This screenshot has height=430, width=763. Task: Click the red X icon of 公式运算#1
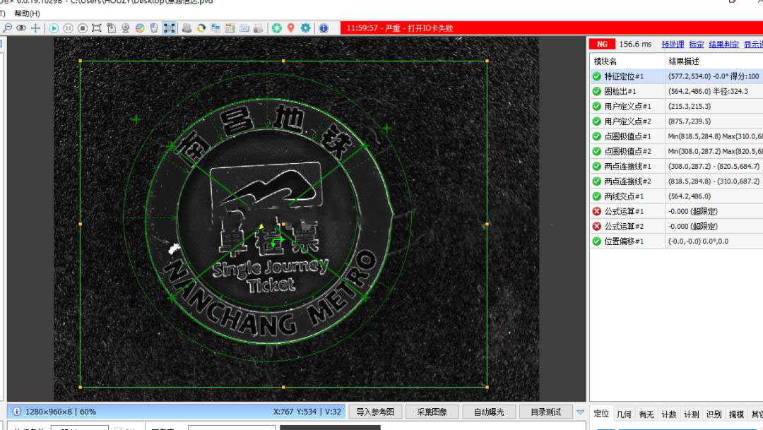tap(596, 211)
